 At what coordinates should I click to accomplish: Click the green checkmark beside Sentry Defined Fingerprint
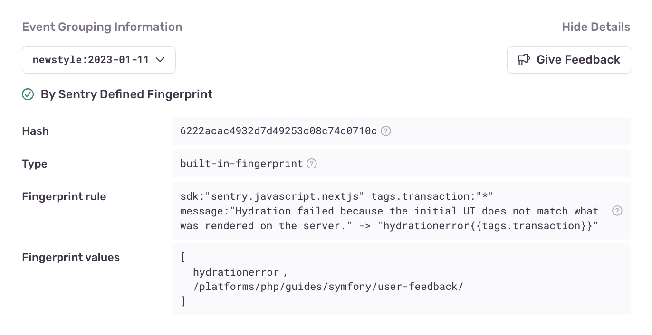click(28, 94)
